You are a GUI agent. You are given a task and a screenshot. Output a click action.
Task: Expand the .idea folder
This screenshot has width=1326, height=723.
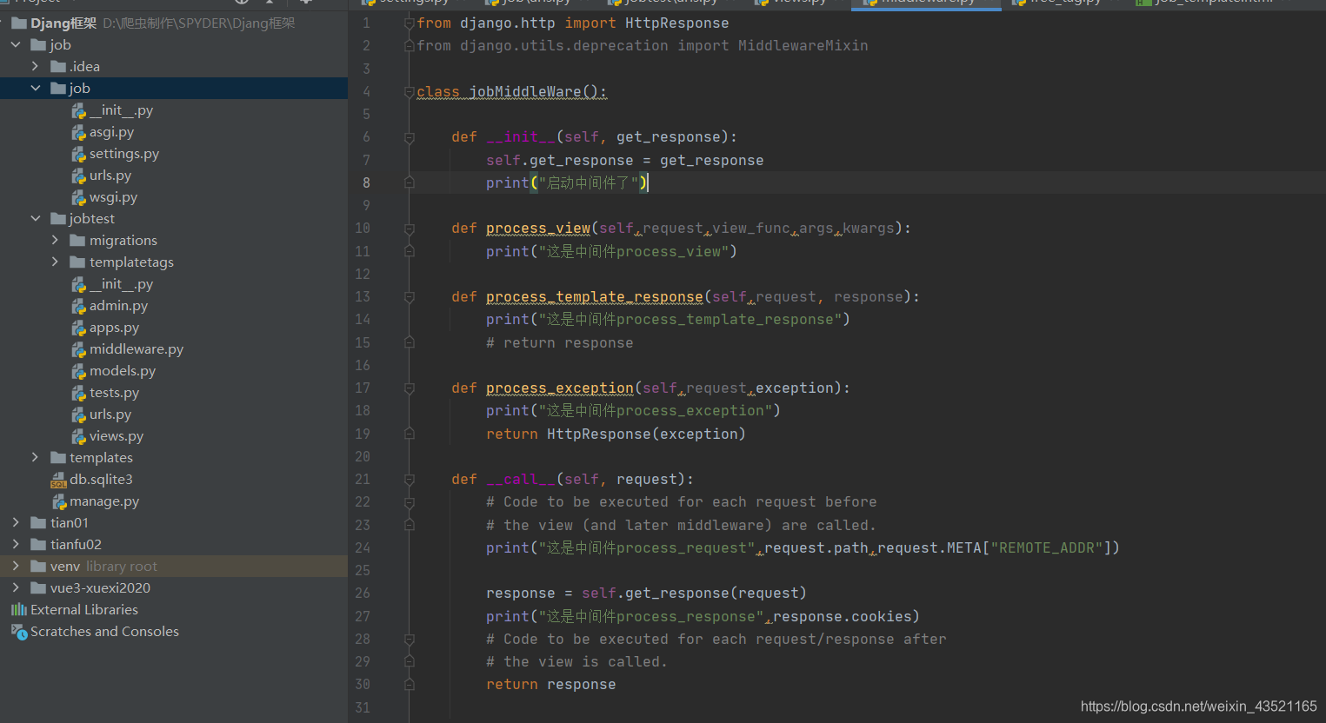[35, 66]
